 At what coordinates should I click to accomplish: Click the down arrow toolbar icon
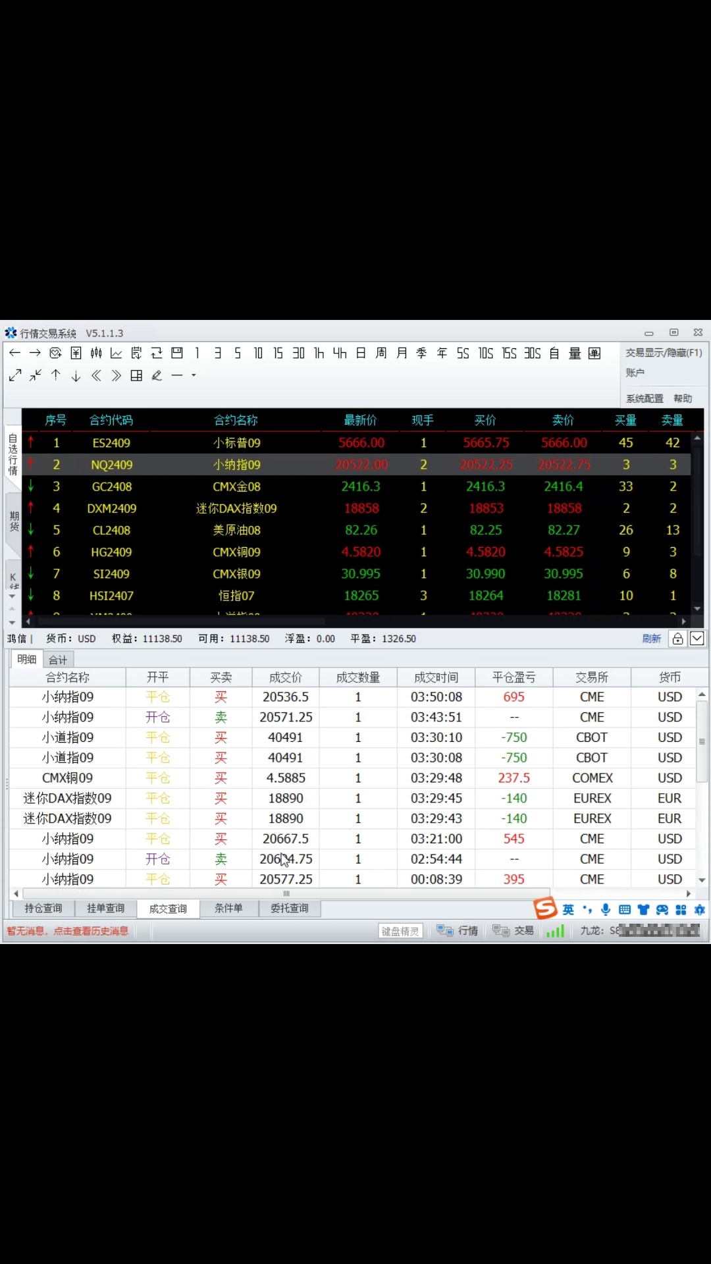pyautogui.click(x=76, y=375)
